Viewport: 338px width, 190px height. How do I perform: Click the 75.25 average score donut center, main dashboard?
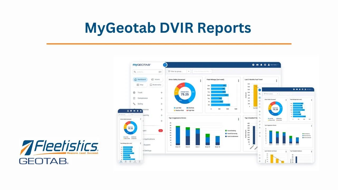tap(185, 94)
